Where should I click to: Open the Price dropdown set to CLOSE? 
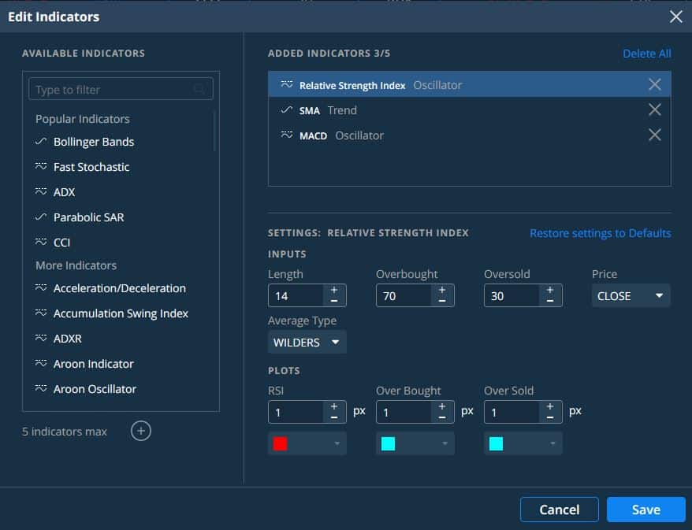pos(631,295)
